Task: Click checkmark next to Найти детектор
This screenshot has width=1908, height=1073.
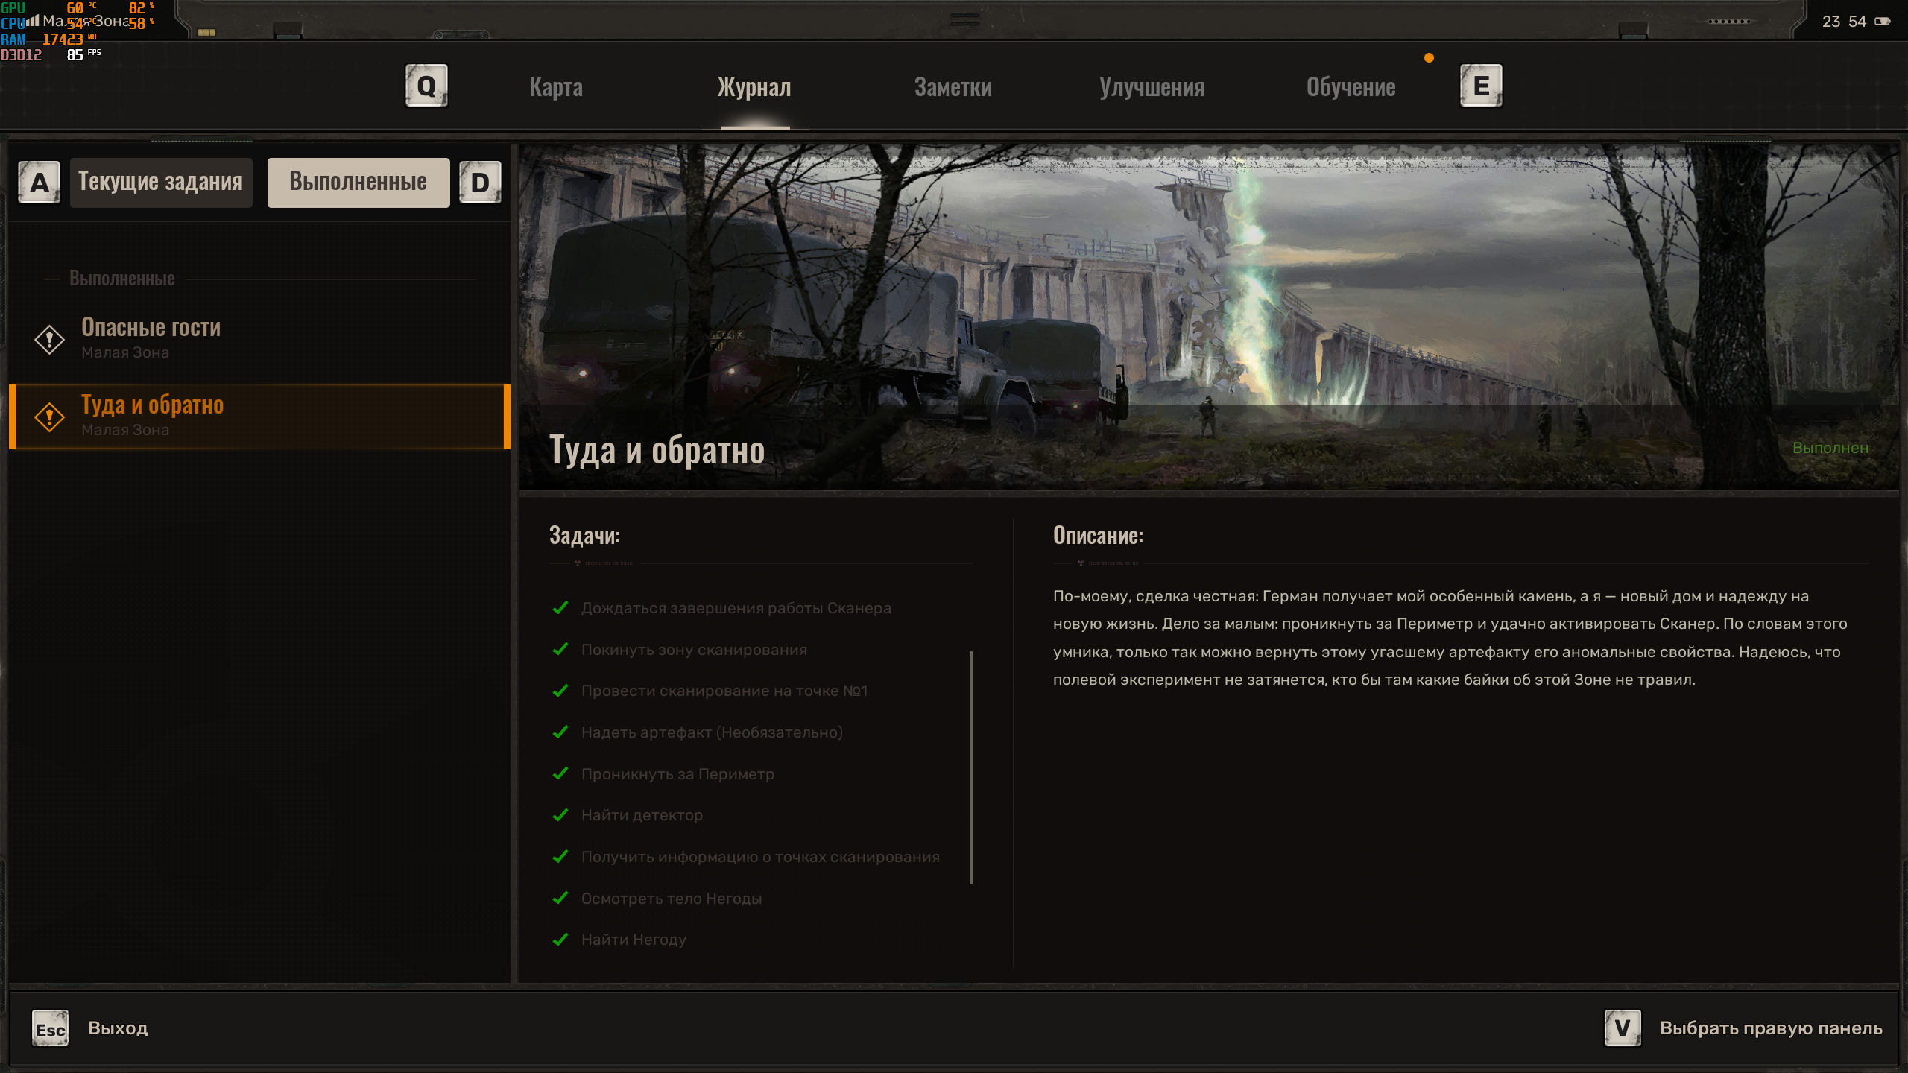Action: [560, 815]
